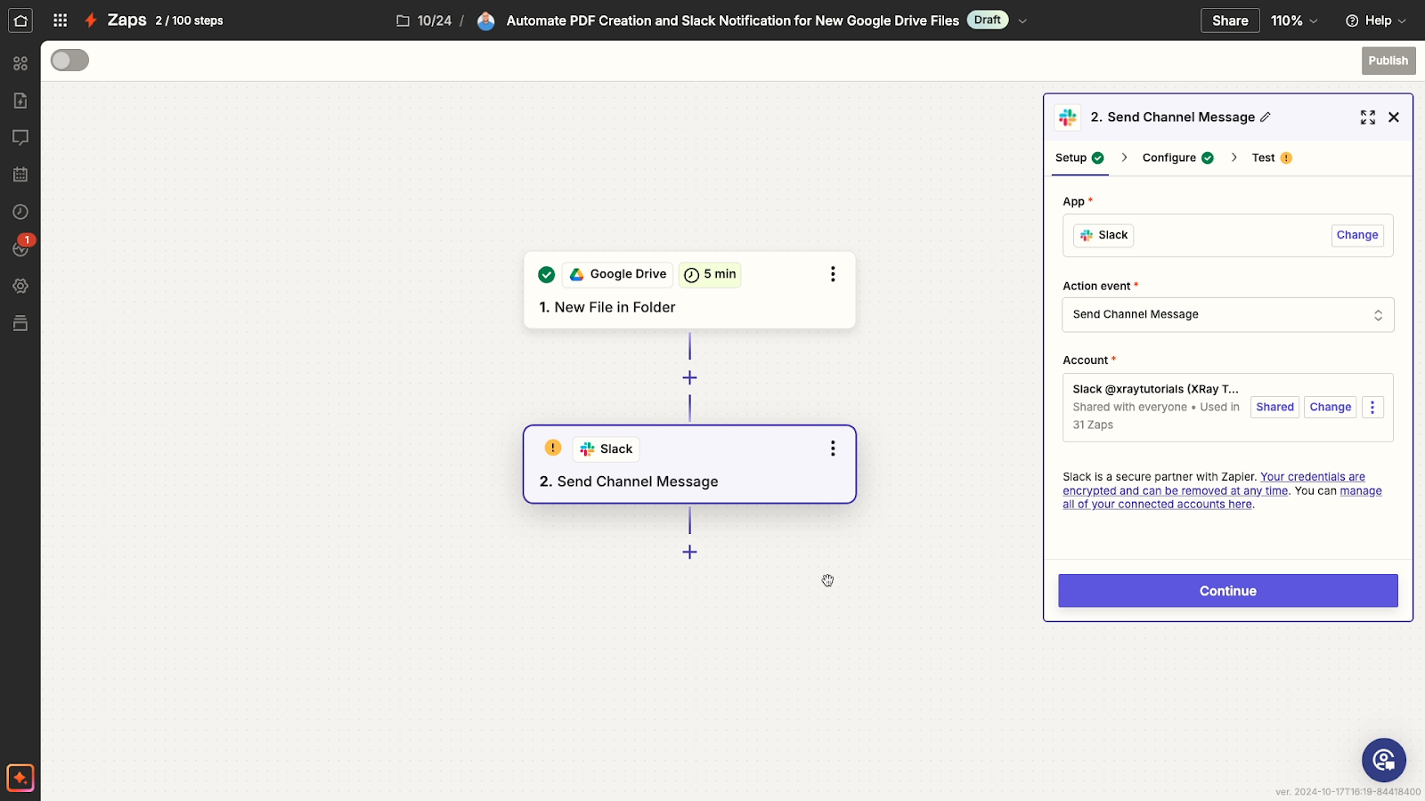This screenshot has height=801, width=1425.
Task: Switch to the Setup tab
Action: tap(1079, 158)
